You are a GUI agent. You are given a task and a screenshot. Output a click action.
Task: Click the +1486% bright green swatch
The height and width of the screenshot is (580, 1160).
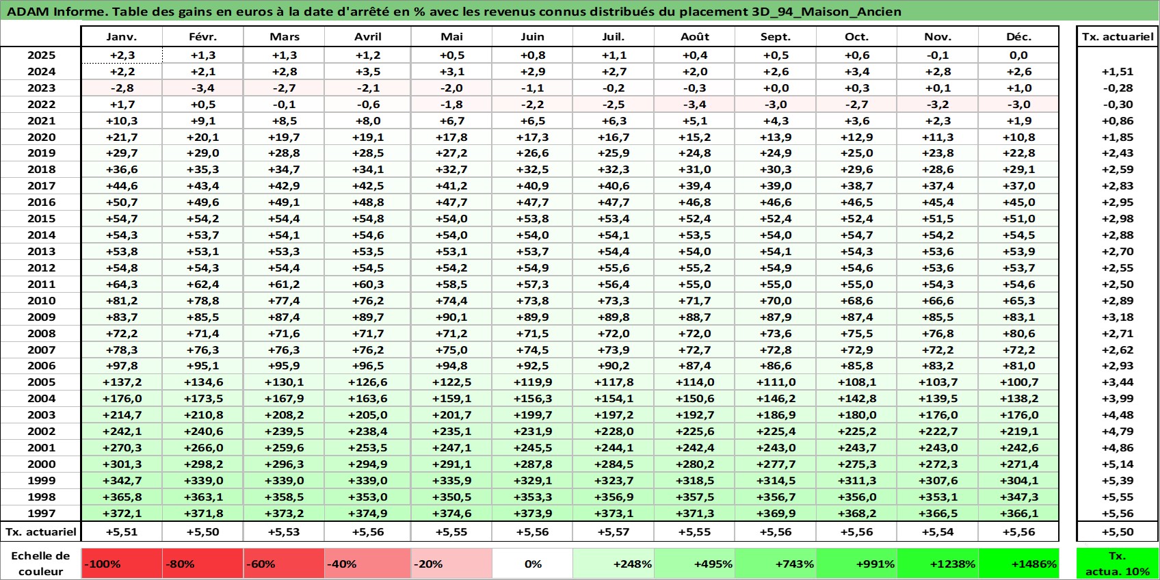coord(1018,564)
